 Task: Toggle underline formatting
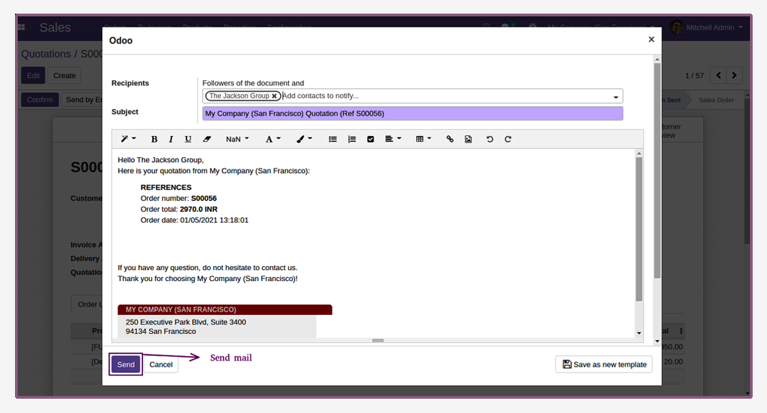[x=188, y=139]
